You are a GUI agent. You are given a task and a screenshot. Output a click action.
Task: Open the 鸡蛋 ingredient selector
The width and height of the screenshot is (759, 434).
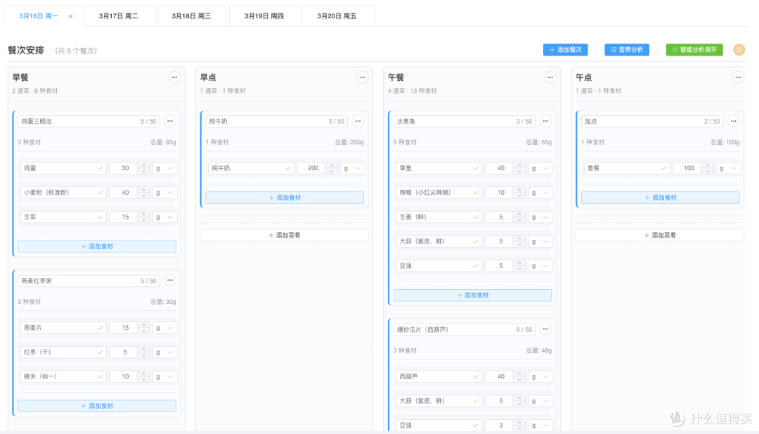coord(63,168)
